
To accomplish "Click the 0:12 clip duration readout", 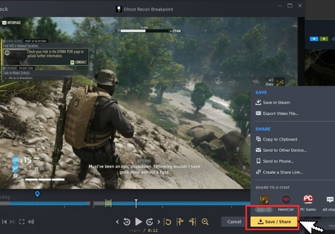I will click(x=153, y=230).
